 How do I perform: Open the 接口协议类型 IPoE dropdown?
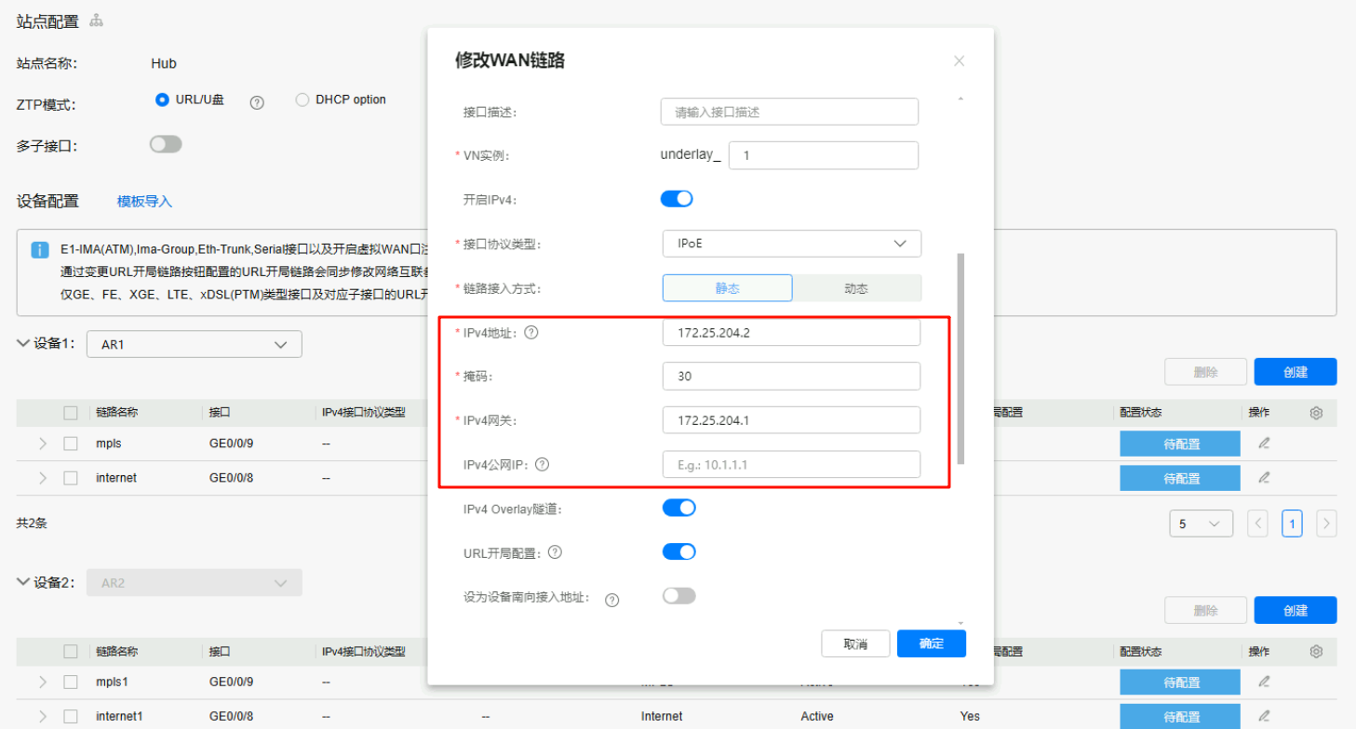[791, 244]
